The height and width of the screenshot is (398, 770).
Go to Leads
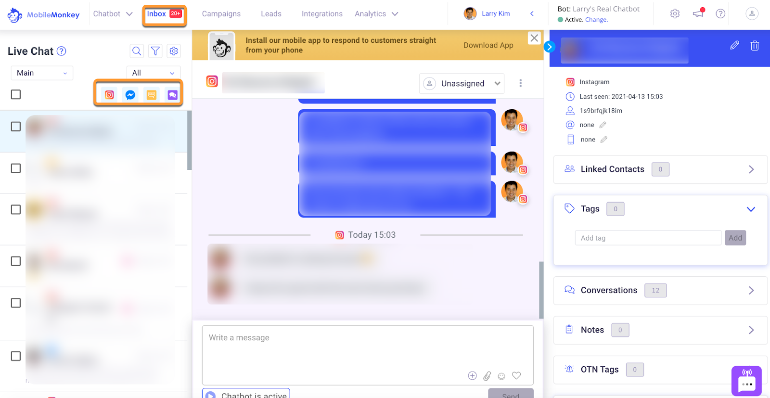click(x=271, y=14)
